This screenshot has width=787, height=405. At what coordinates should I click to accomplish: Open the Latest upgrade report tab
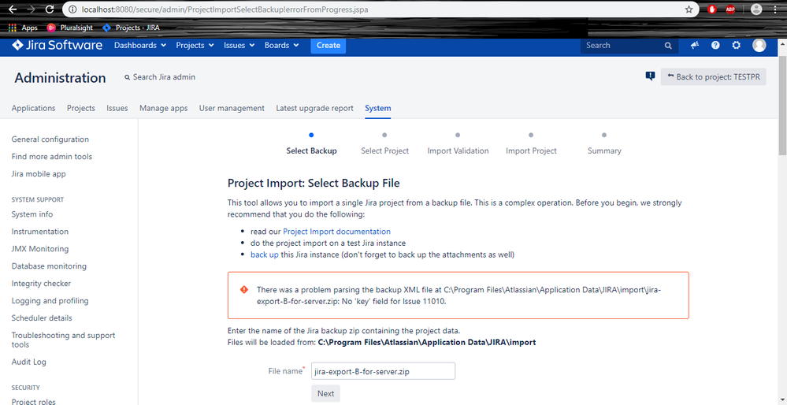pyautogui.click(x=314, y=108)
